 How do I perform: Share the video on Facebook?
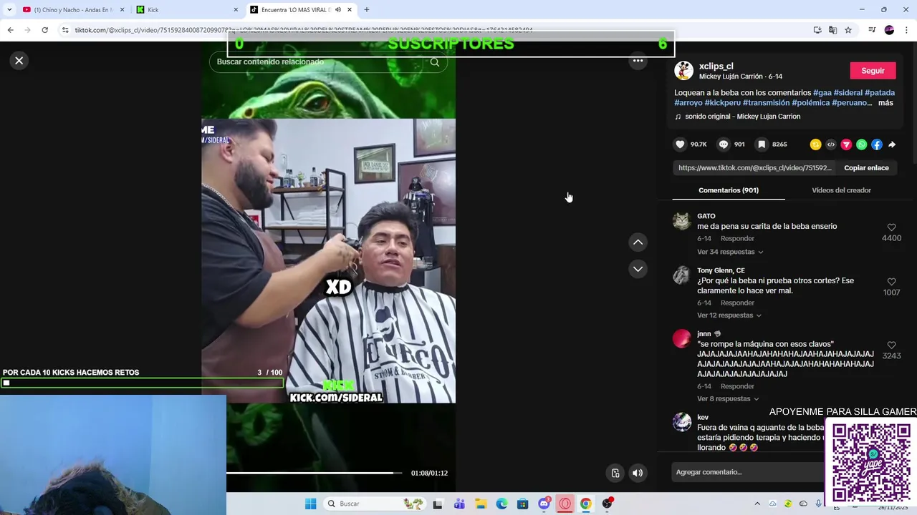[x=877, y=144]
